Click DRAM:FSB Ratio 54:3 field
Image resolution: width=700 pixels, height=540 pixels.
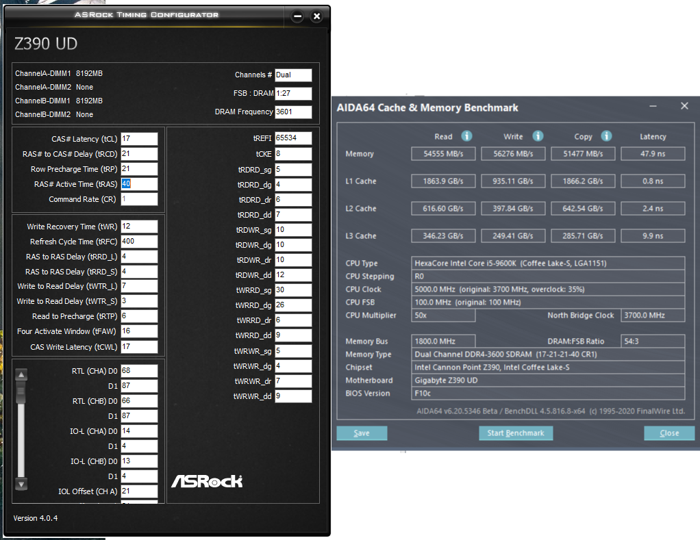click(653, 341)
